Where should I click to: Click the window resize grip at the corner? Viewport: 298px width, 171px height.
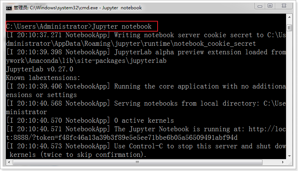(x=290, y=163)
